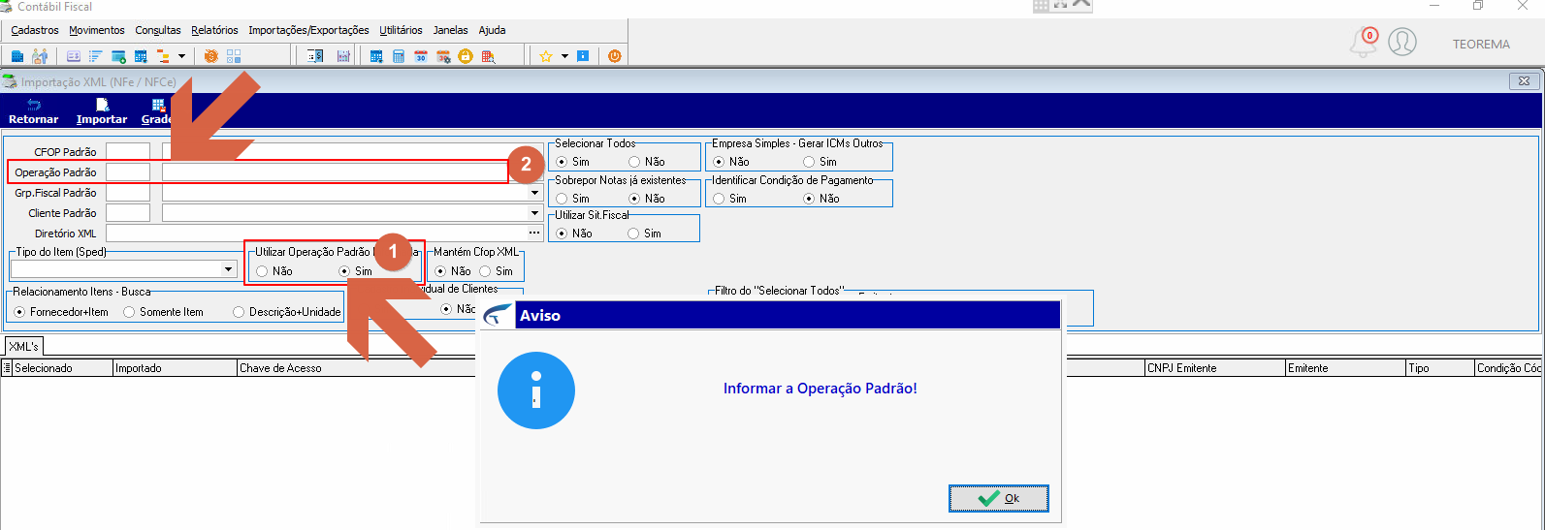
Task: Click the yellow star favorites icon
Action: click(546, 56)
